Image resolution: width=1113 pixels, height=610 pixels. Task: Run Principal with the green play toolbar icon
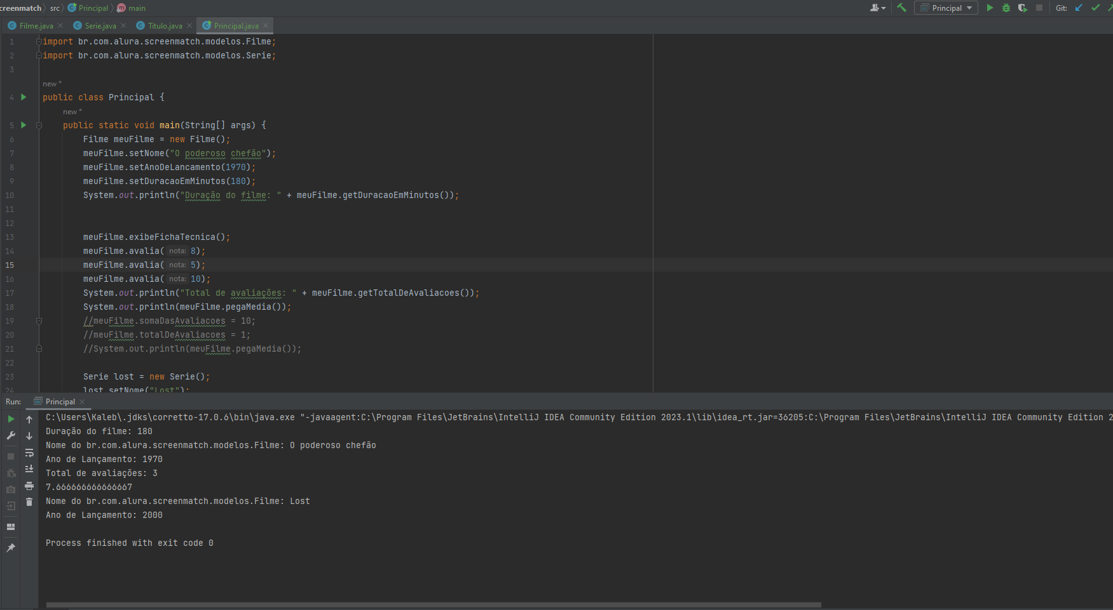tap(990, 8)
